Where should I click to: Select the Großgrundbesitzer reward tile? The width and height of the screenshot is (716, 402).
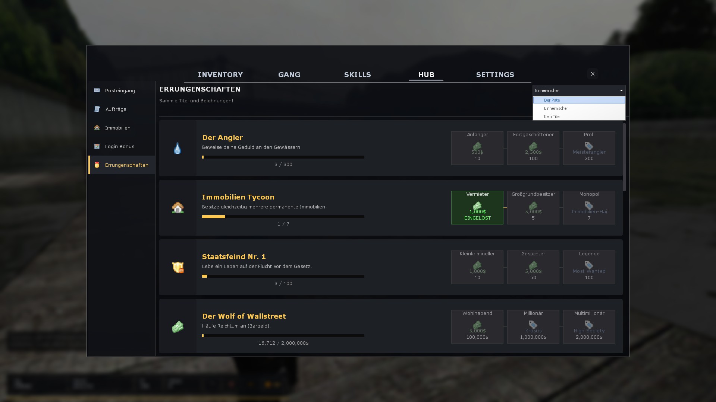point(533,207)
